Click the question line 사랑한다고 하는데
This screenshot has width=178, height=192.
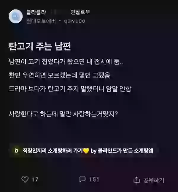(x=63, y=114)
